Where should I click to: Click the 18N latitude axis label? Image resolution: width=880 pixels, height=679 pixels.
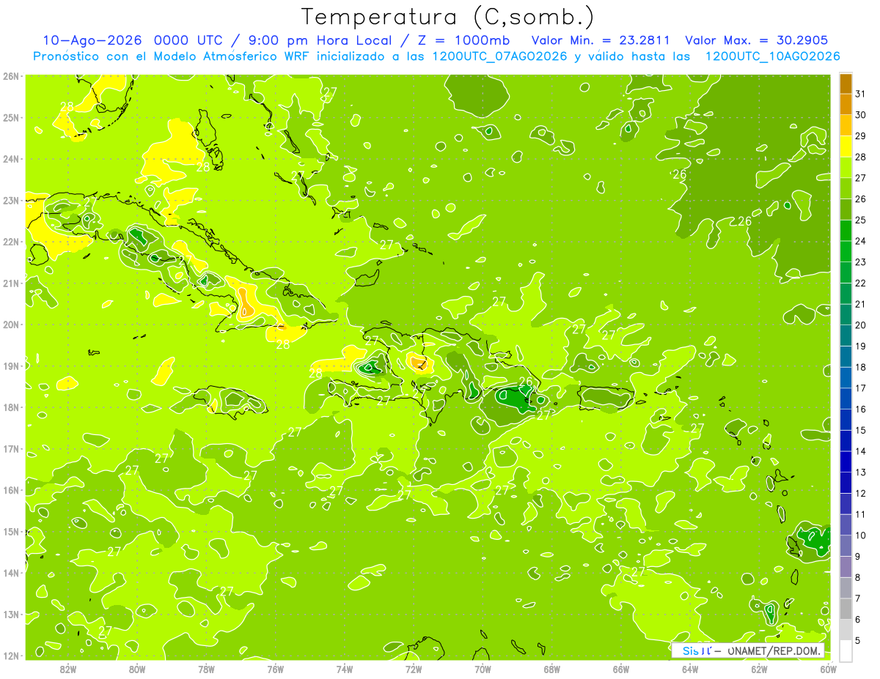point(11,407)
